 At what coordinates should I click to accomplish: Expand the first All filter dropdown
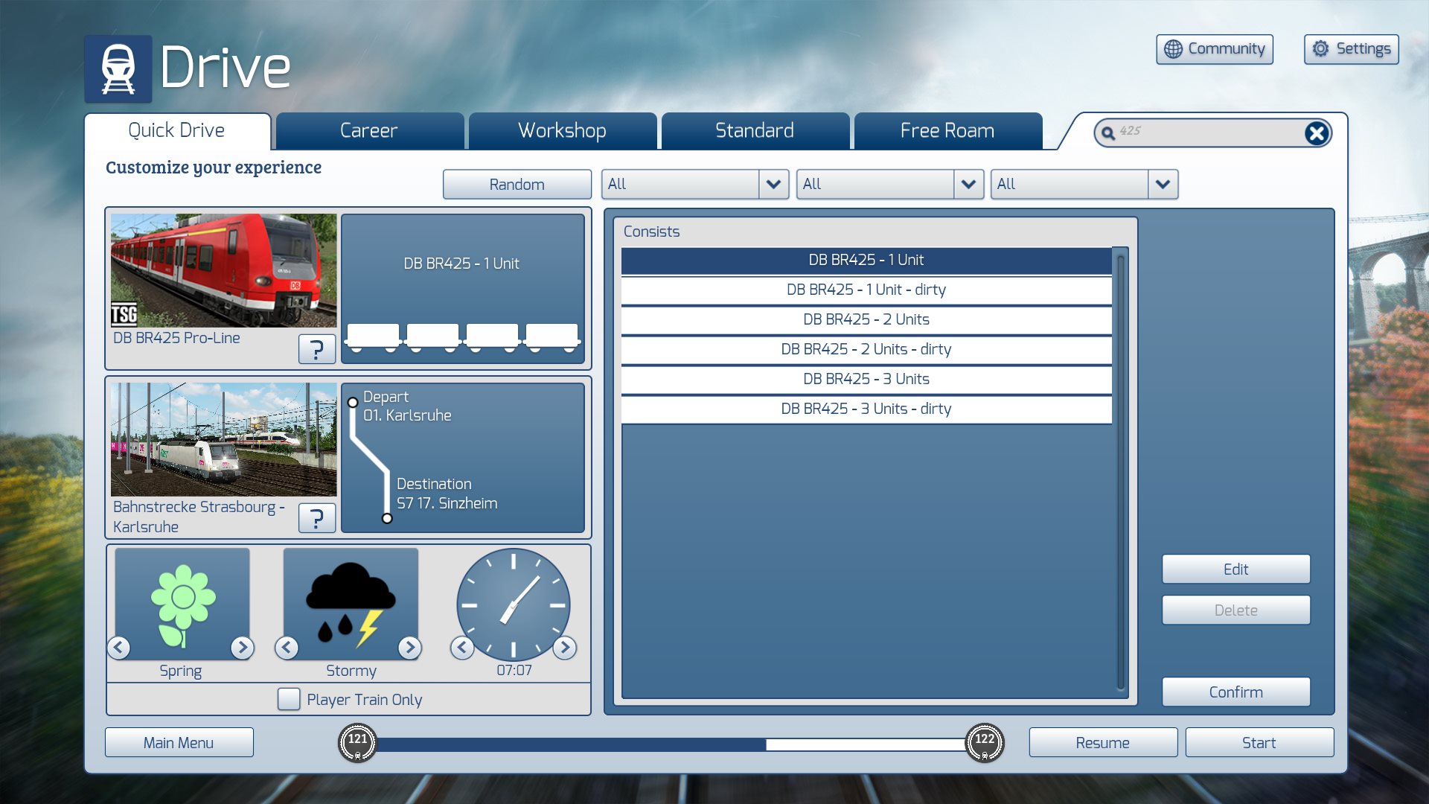coord(773,184)
